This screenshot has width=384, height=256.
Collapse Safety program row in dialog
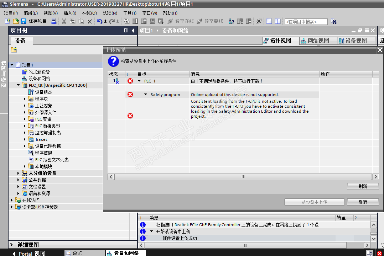pos(146,94)
